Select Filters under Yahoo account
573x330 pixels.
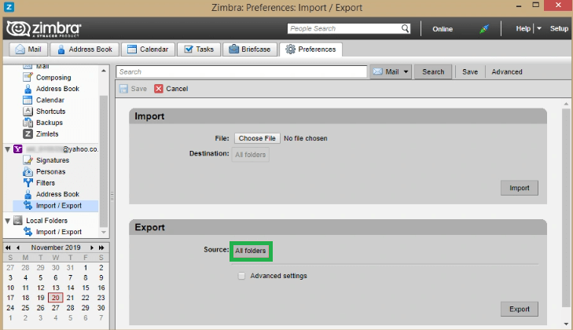(46, 183)
